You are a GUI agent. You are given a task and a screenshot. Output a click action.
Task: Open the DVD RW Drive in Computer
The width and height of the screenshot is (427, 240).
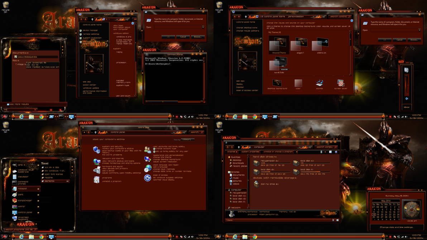tap(257, 184)
